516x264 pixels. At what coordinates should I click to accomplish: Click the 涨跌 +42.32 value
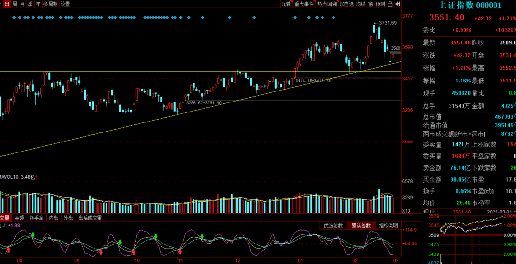click(463, 55)
